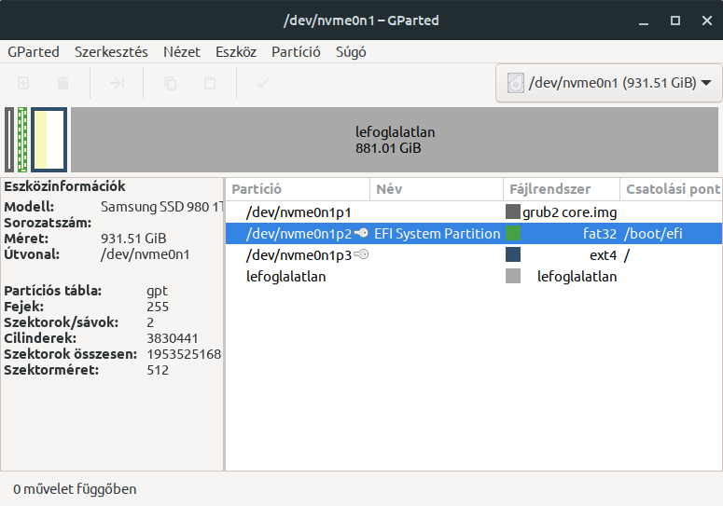The image size is (723, 506).
Task: Select the /dev/nvme0n1p2 row
Action: coord(474,233)
